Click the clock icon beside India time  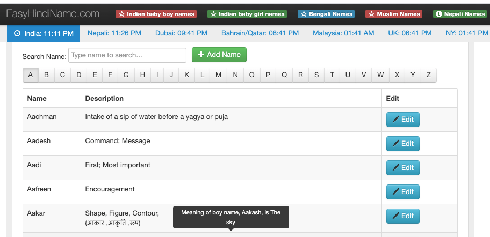tap(18, 33)
